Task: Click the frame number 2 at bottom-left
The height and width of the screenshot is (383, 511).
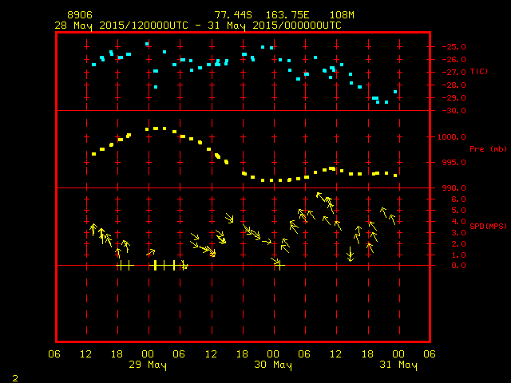Action: coord(14,377)
